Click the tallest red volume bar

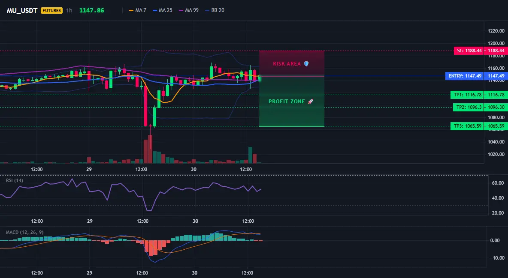(150, 149)
